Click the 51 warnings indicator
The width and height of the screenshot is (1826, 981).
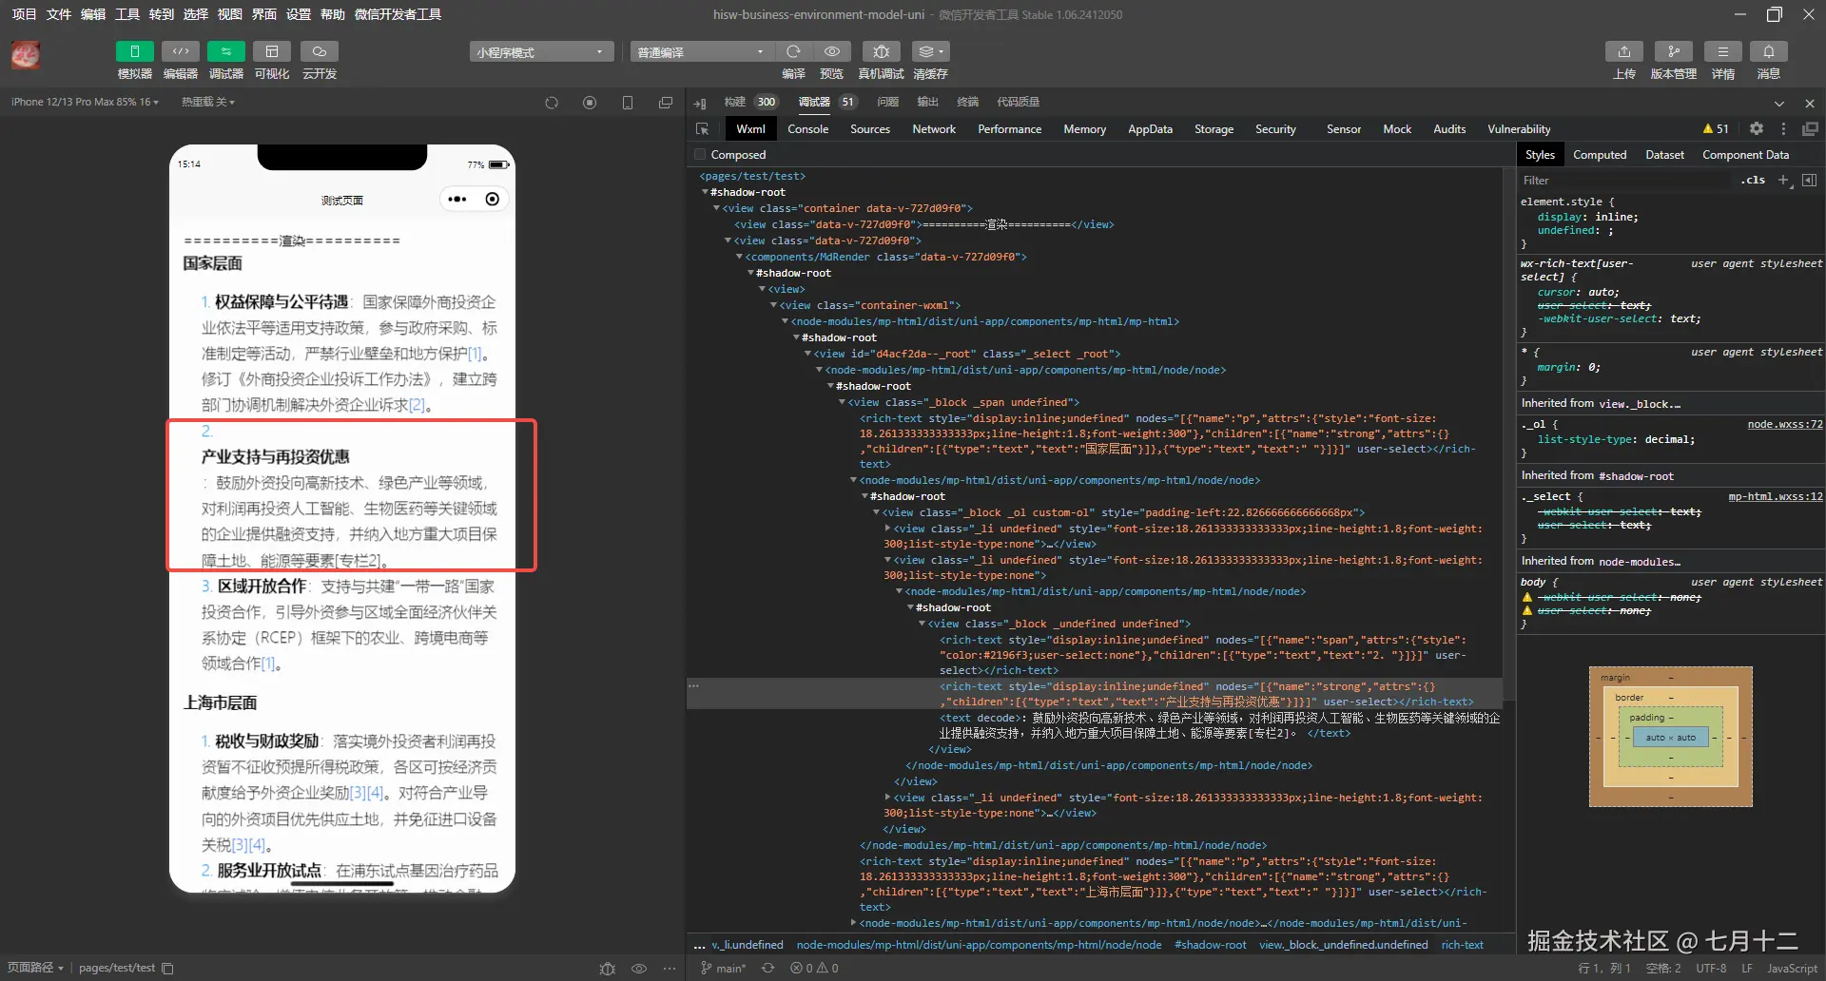pyautogui.click(x=1716, y=129)
